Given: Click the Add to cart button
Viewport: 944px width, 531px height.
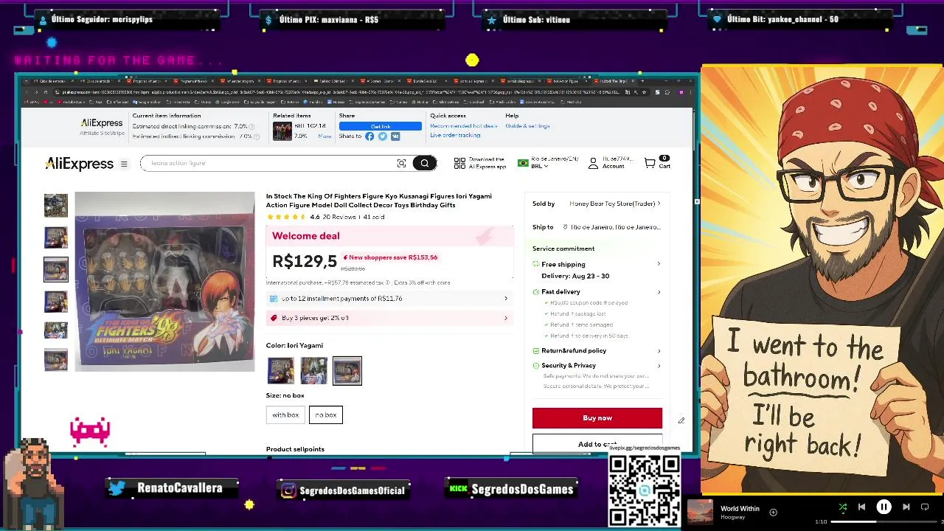Looking at the screenshot, I should 597,444.
